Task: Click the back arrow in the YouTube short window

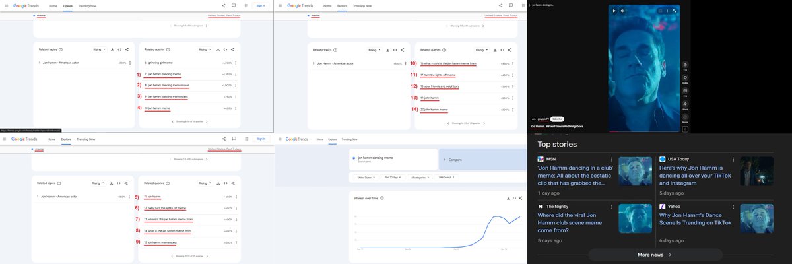Action: click(529, 5)
